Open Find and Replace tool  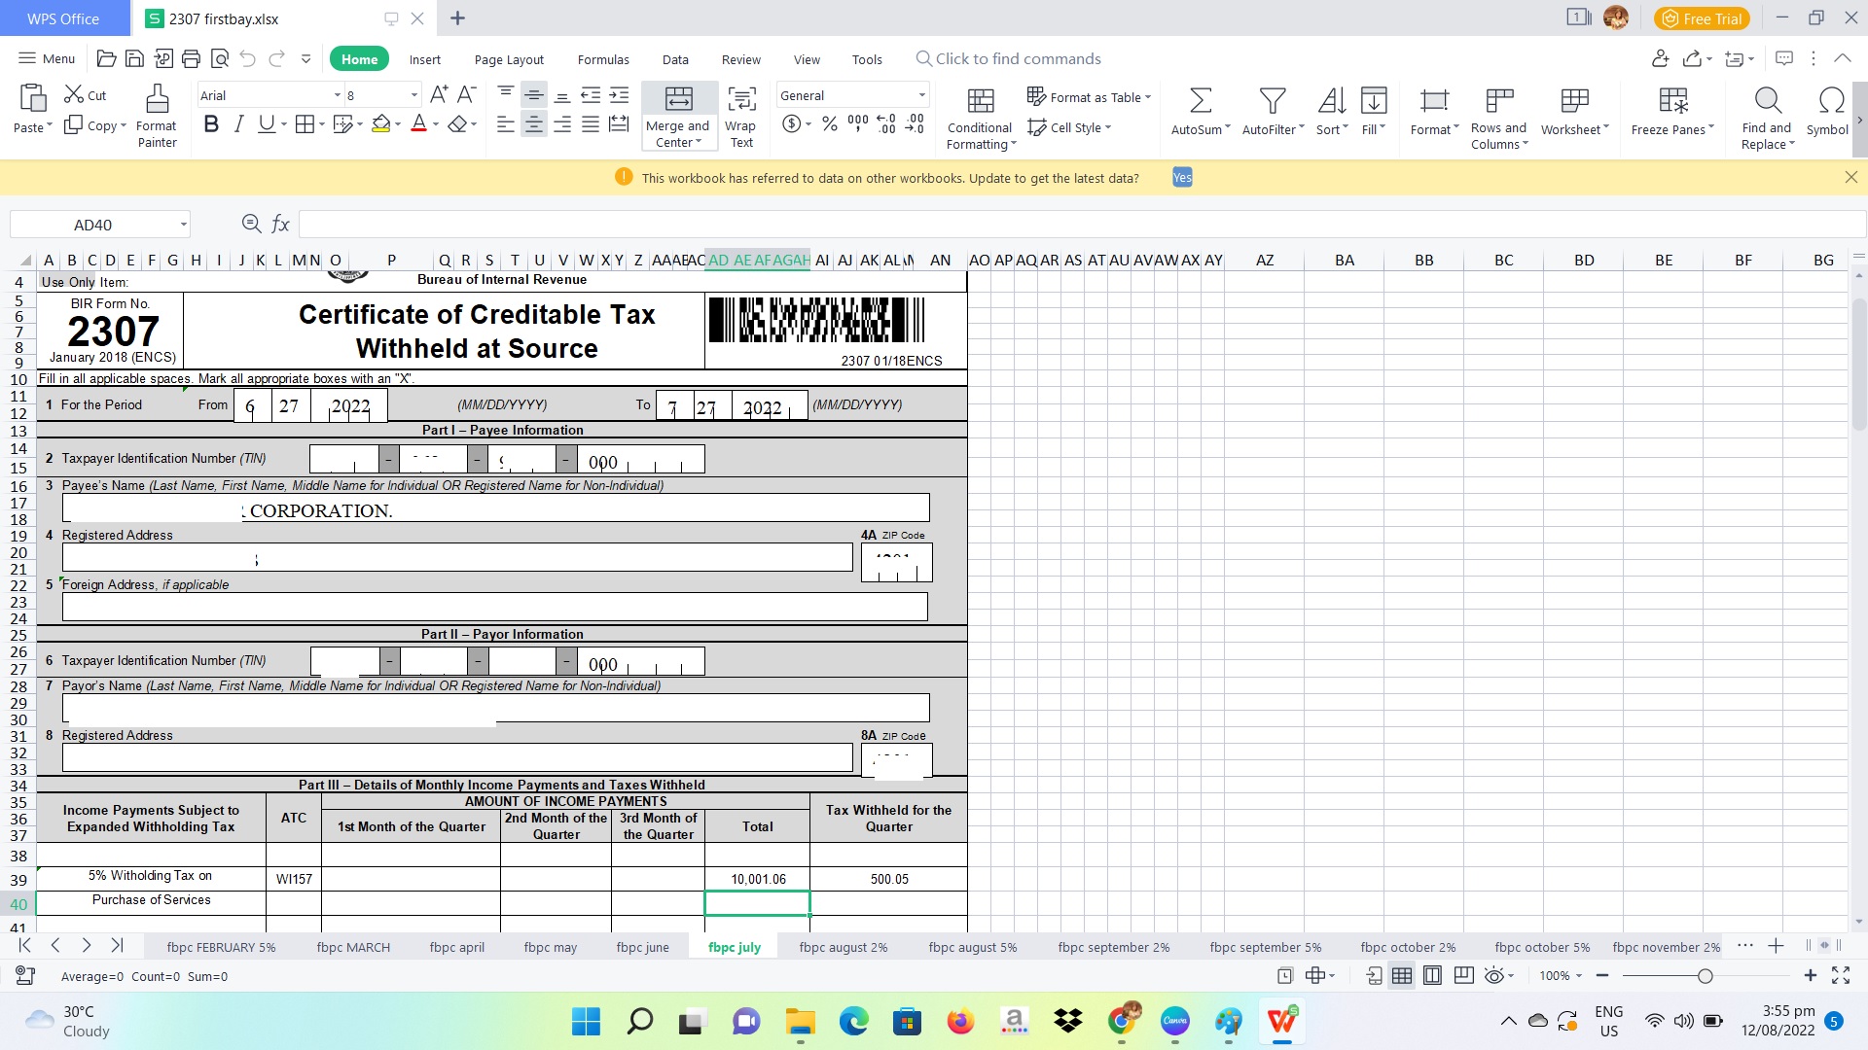(x=1767, y=100)
